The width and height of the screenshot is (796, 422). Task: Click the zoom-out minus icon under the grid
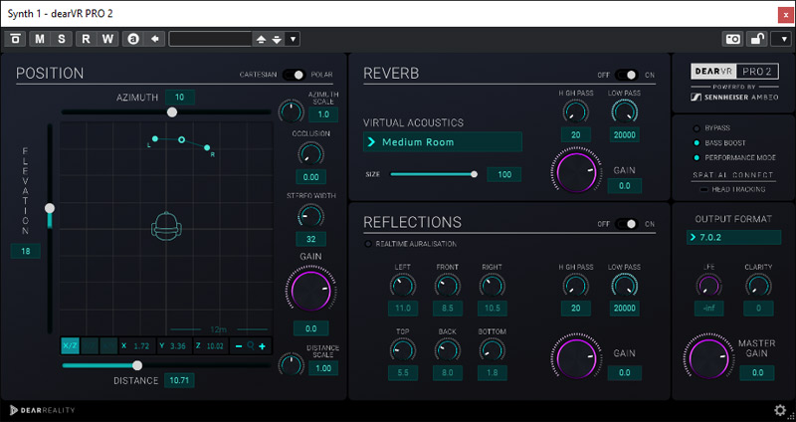[x=238, y=345]
